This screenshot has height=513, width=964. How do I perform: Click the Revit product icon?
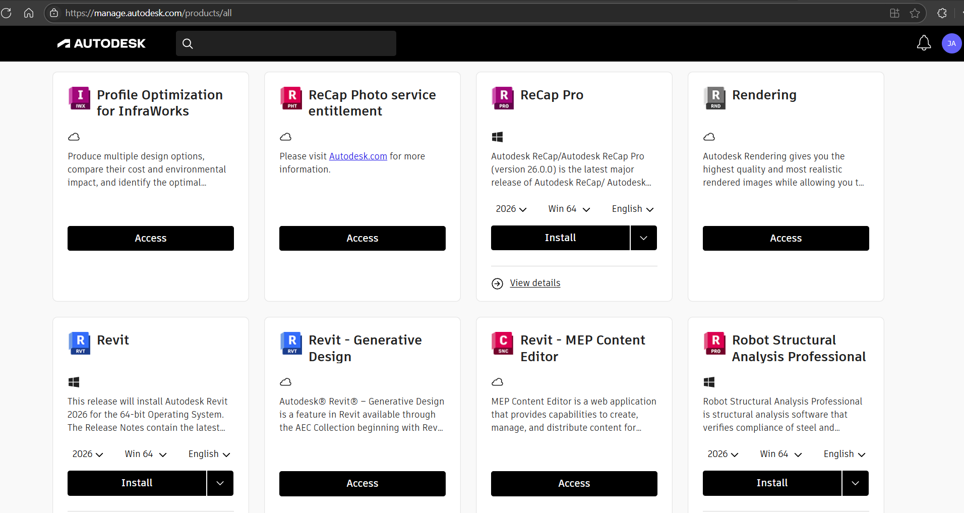(x=80, y=343)
